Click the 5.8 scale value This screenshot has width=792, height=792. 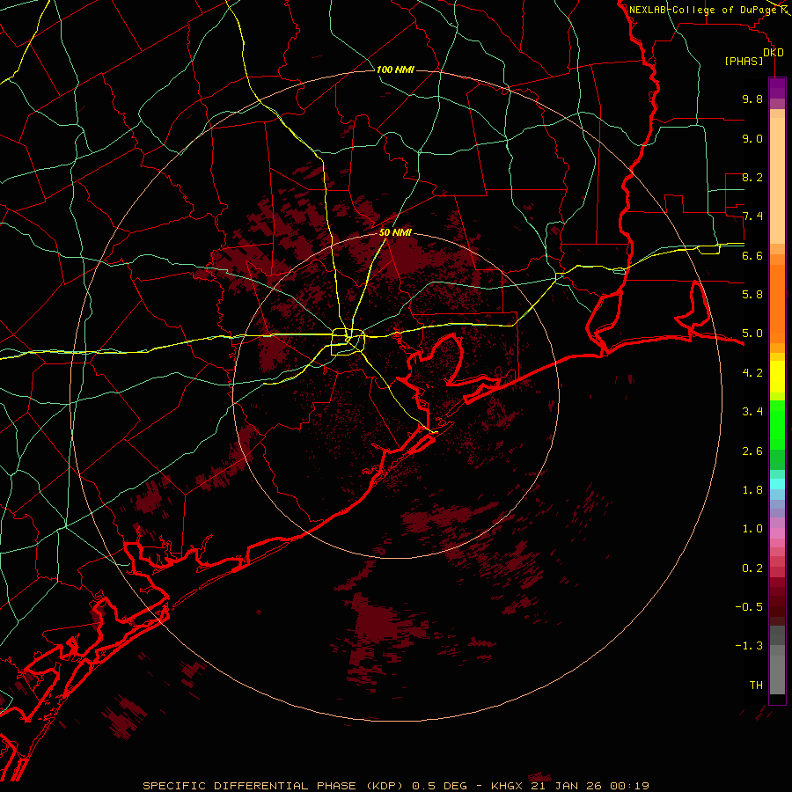click(752, 295)
